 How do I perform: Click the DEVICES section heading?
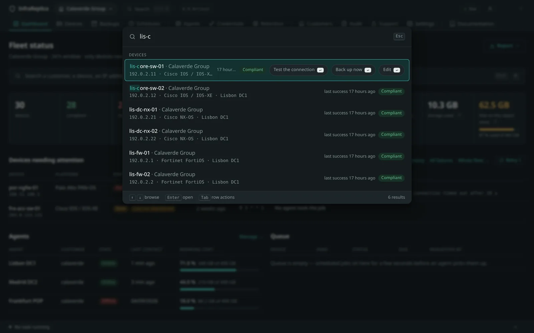(x=138, y=55)
